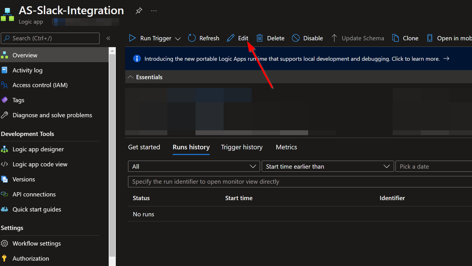Open Start time earlier than dropdown

click(328, 166)
